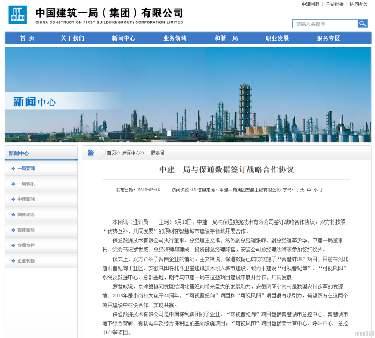Click the bullet icon beside 媒体聚焦
This screenshot has height=338, width=375.
[x=13, y=230]
